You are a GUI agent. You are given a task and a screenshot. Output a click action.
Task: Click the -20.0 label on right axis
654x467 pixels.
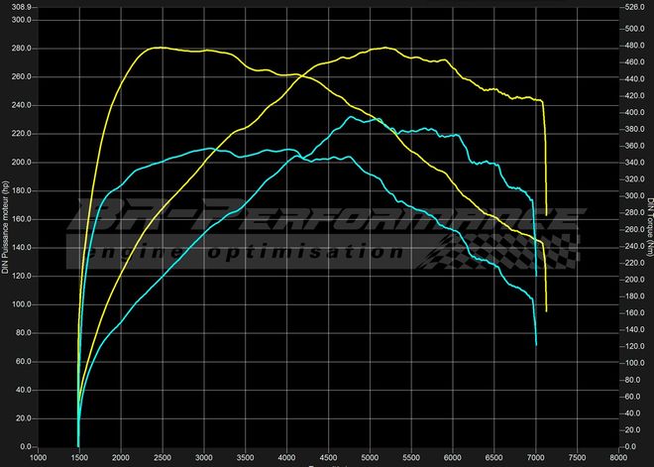point(634,447)
